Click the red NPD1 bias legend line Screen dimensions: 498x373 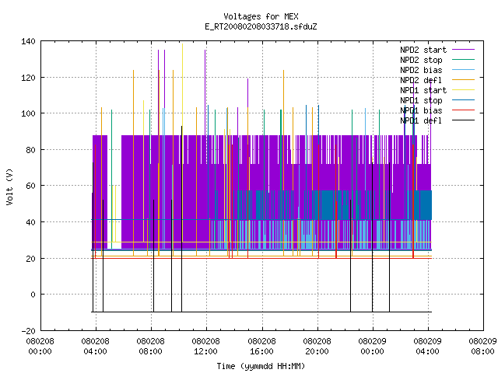pos(463,110)
